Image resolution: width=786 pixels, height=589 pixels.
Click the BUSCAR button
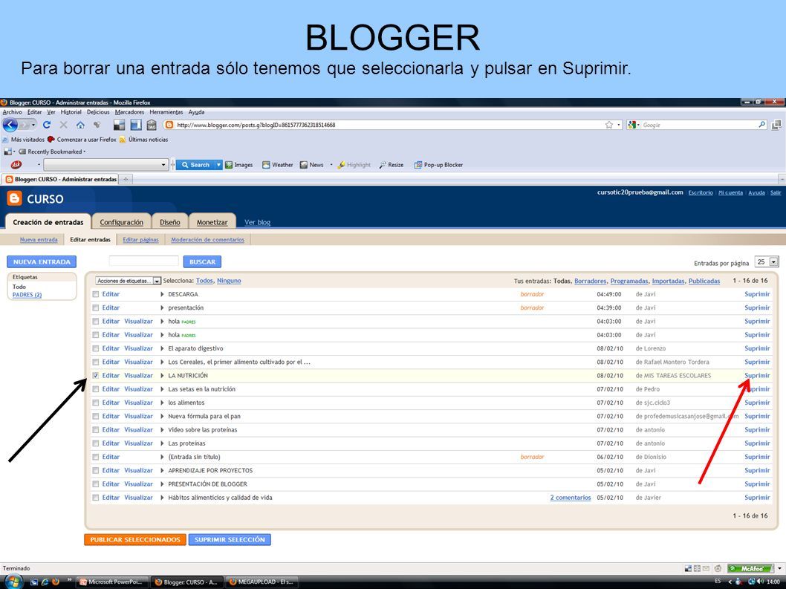click(x=203, y=261)
